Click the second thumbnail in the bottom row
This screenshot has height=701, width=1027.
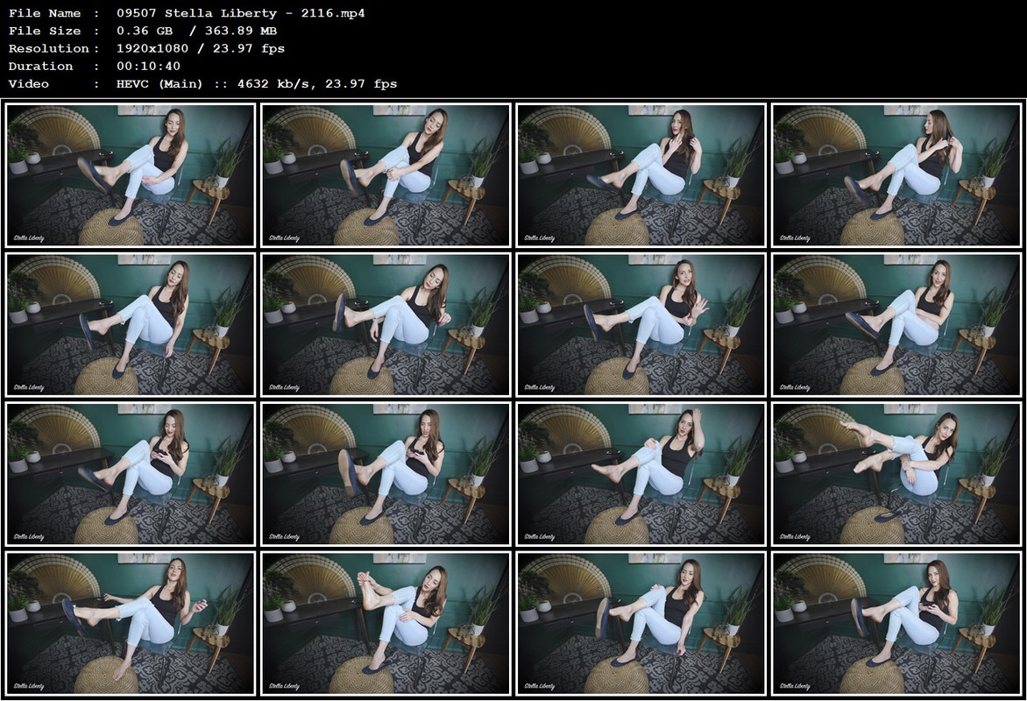click(x=386, y=623)
